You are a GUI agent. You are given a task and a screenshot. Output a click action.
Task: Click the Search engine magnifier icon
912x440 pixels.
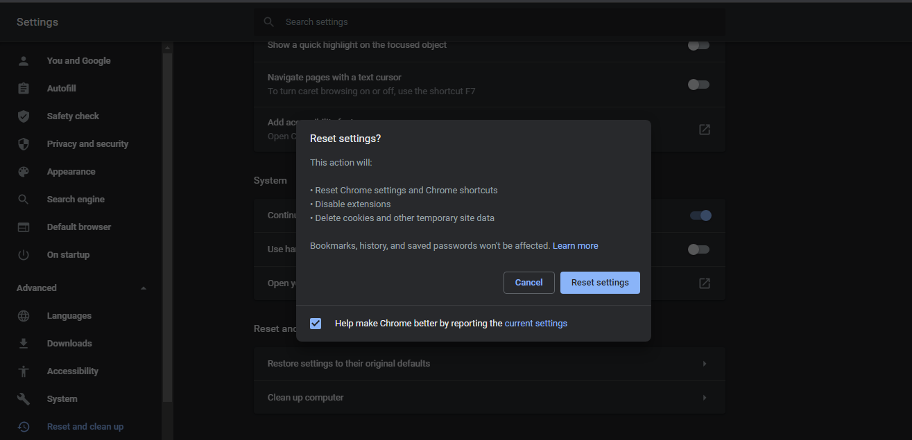coord(23,199)
